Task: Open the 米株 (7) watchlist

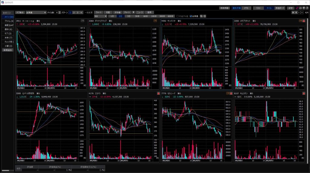Action: (8, 38)
